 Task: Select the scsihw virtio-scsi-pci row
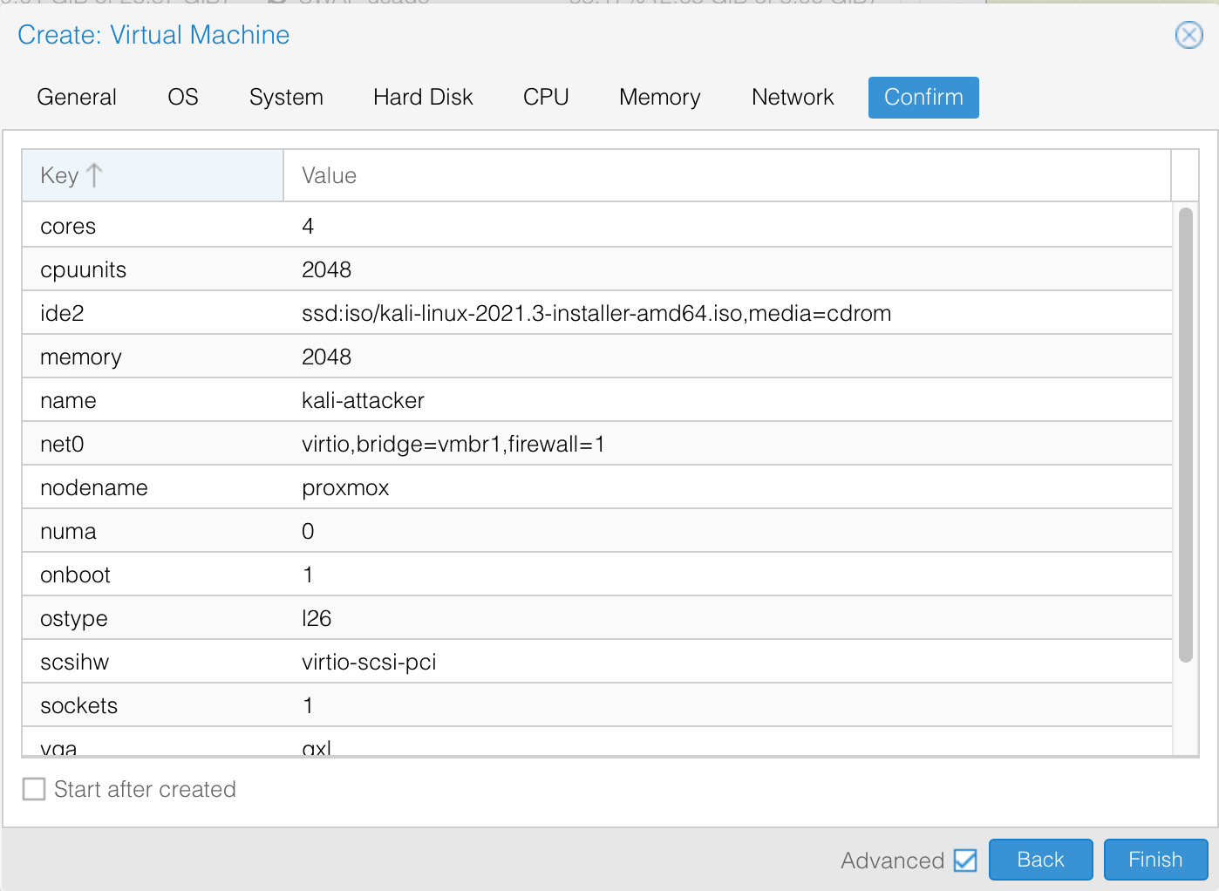[596, 662]
